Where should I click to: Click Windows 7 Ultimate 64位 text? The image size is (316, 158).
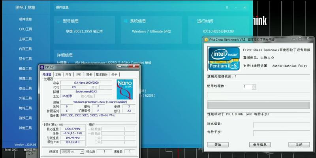click(x=151, y=32)
